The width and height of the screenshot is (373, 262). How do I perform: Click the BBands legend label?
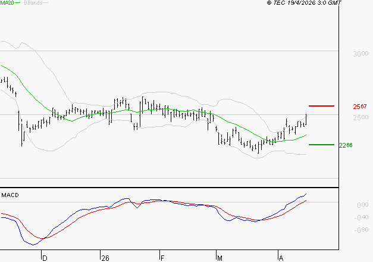point(33,2)
